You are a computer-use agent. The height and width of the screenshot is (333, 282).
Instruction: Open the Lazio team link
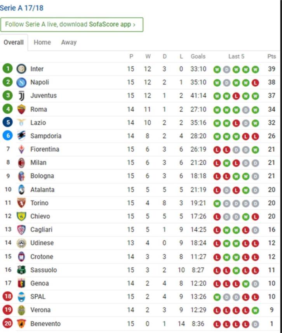click(38, 123)
